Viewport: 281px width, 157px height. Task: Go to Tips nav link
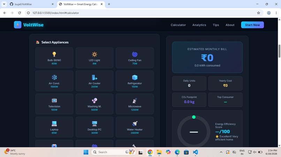click(216, 25)
